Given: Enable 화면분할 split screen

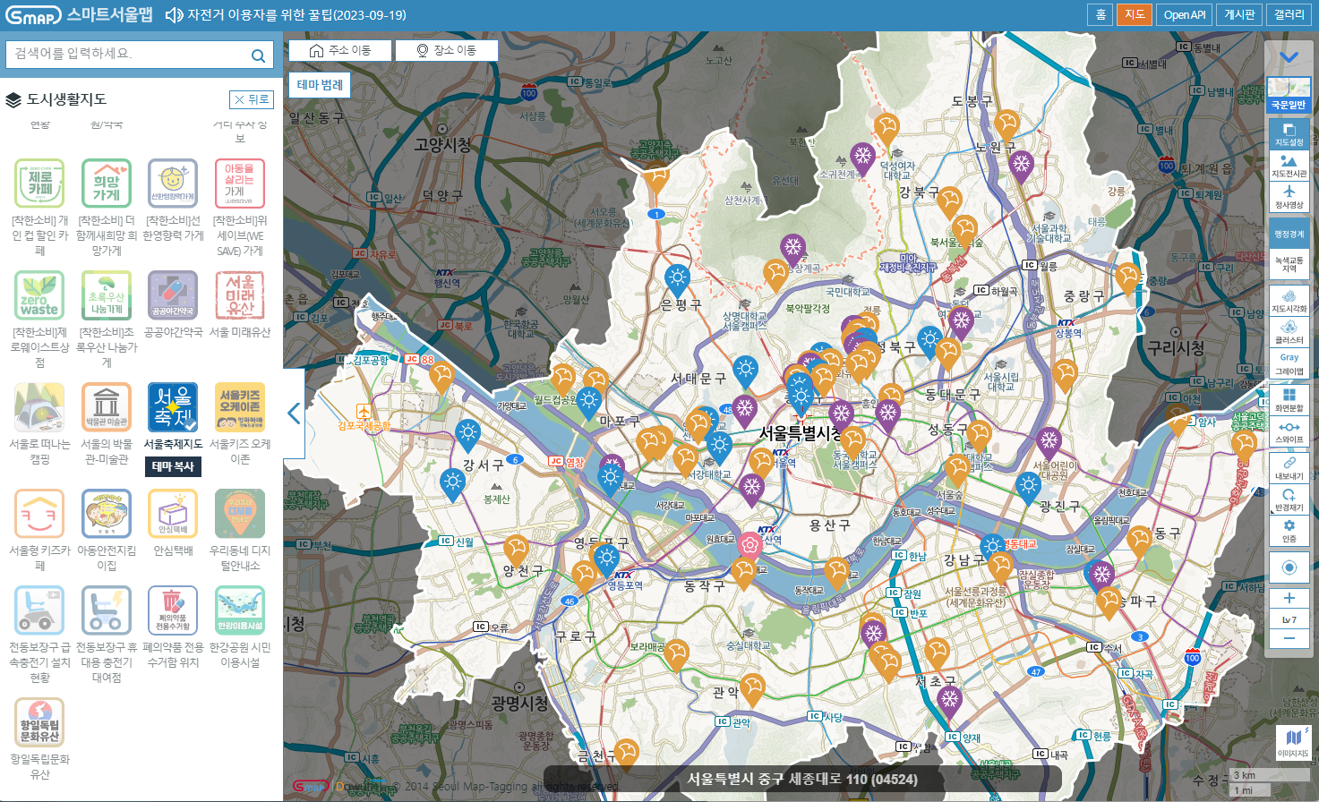Looking at the screenshot, I should 1289,400.
